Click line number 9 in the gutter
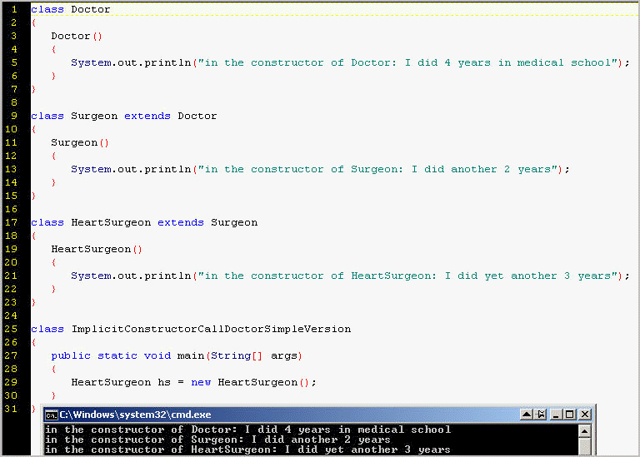 click(x=14, y=116)
